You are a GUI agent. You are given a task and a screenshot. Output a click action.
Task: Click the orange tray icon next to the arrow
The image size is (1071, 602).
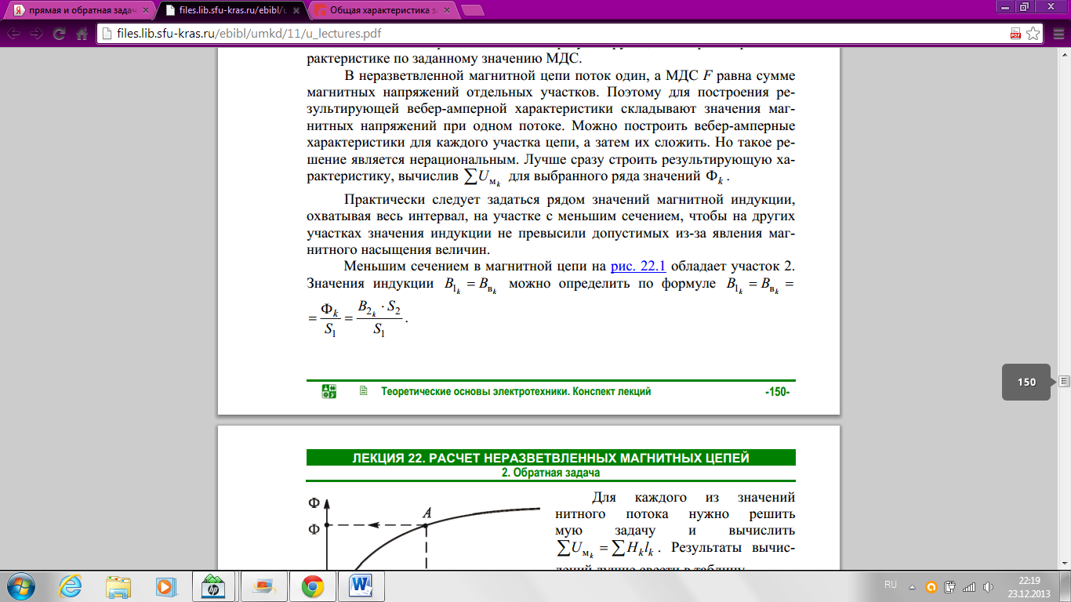[x=931, y=586]
